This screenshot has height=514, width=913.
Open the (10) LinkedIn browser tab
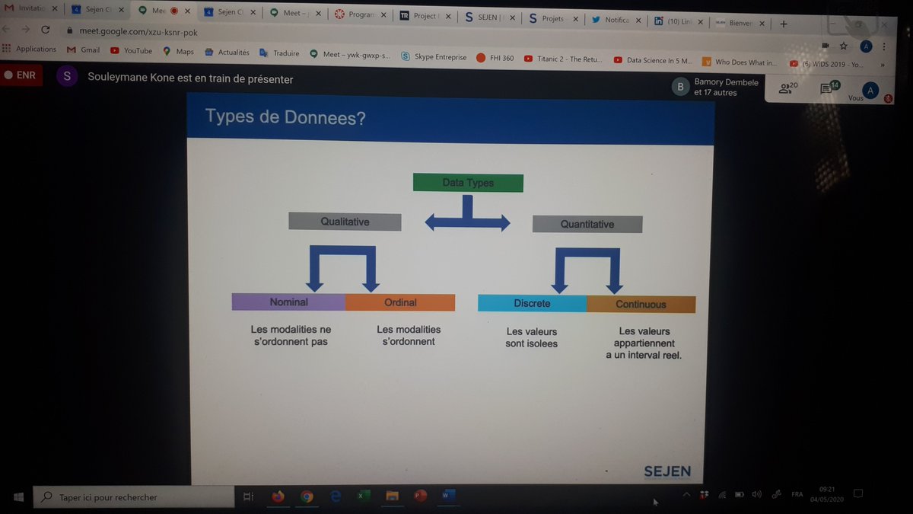coord(679,21)
